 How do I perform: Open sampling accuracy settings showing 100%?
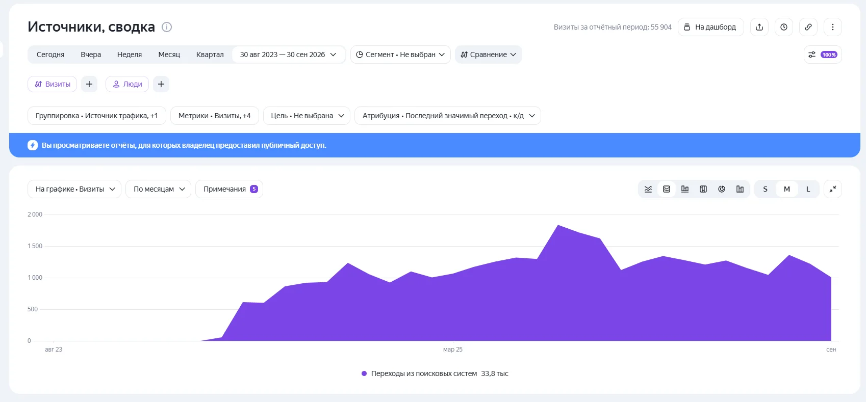(x=823, y=55)
